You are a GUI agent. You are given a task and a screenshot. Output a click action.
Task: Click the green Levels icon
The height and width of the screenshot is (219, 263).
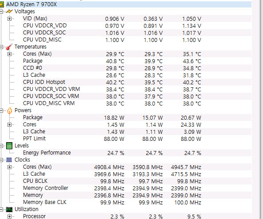9,146
